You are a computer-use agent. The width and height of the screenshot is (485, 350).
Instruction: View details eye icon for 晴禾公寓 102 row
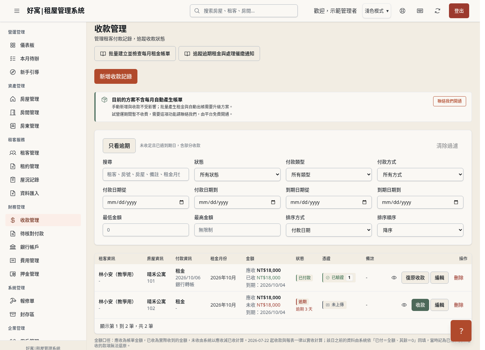pos(404,305)
